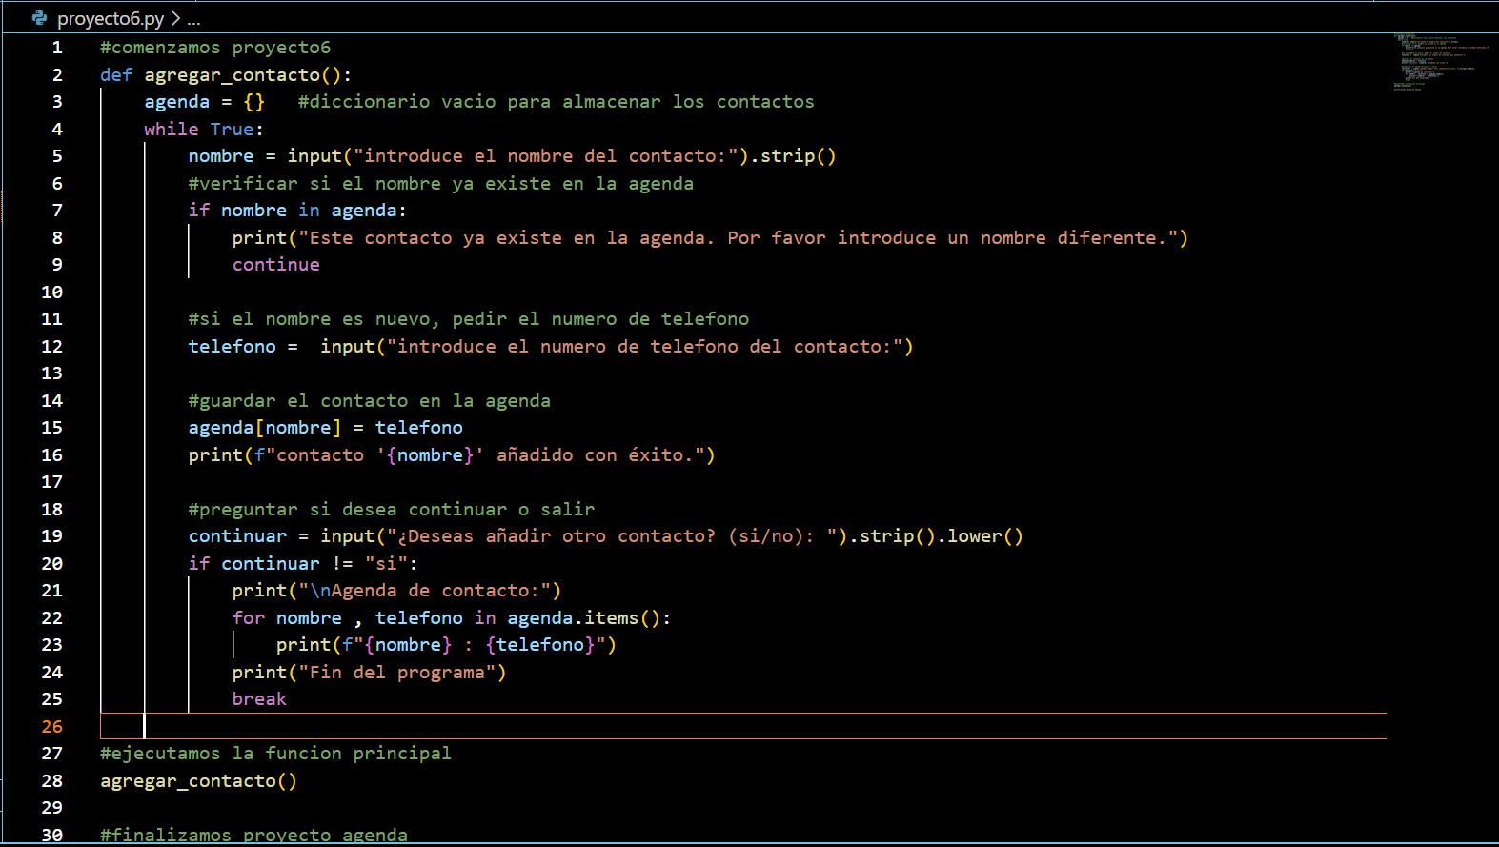The height and width of the screenshot is (847, 1499).
Task: Click '.lower()' call on line 19
Action: coord(980,536)
